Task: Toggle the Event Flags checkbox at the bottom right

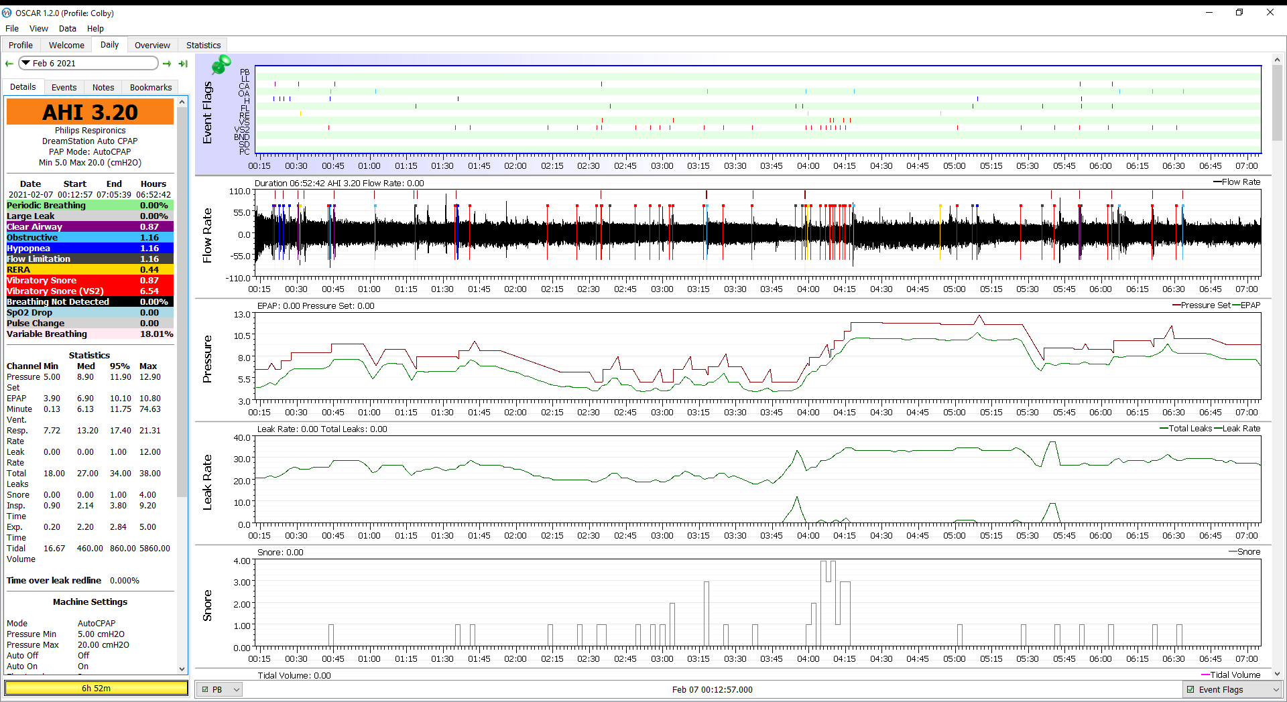Action: coord(1190,689)
